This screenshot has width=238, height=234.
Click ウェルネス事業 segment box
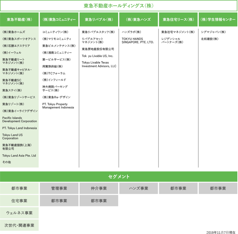(x=19, y=213)
